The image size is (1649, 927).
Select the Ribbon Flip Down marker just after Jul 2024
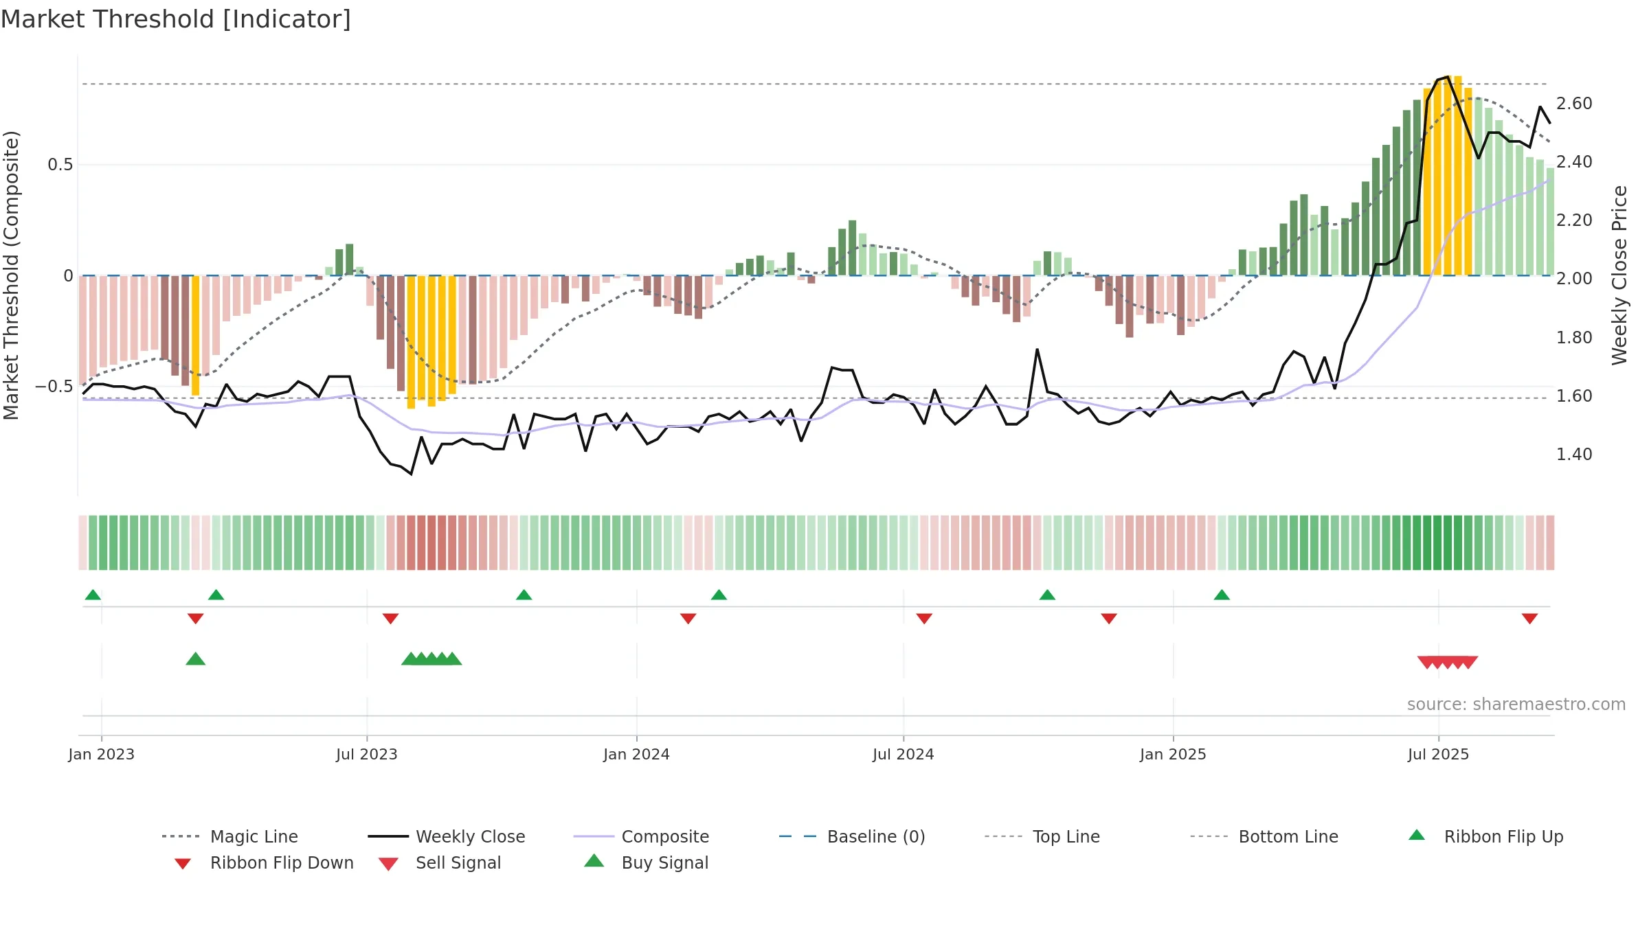pos(924,619)
